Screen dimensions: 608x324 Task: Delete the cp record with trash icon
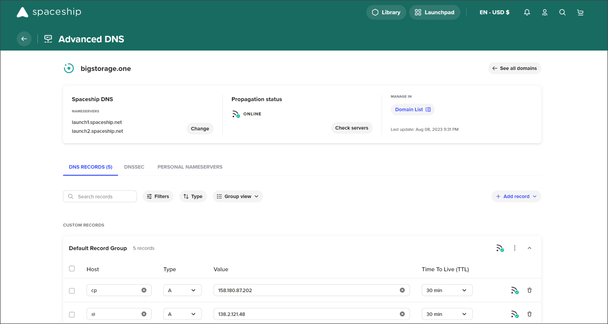click(529, 290)
